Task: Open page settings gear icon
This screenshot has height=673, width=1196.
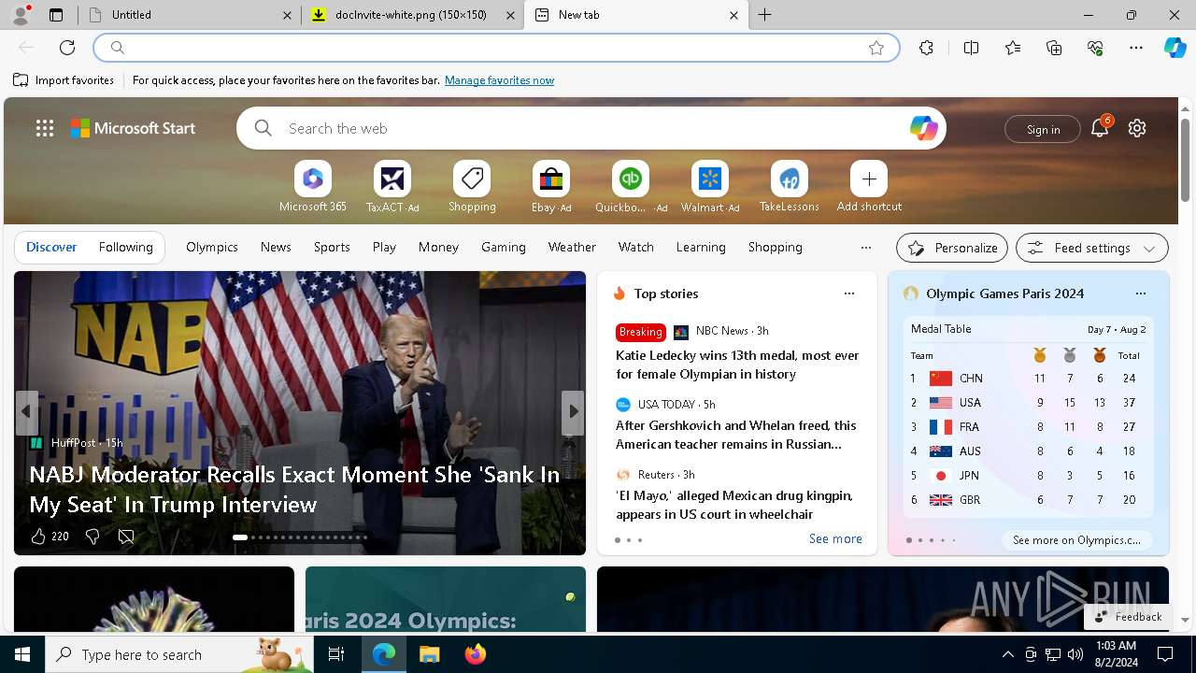Action: [1137, 128]
